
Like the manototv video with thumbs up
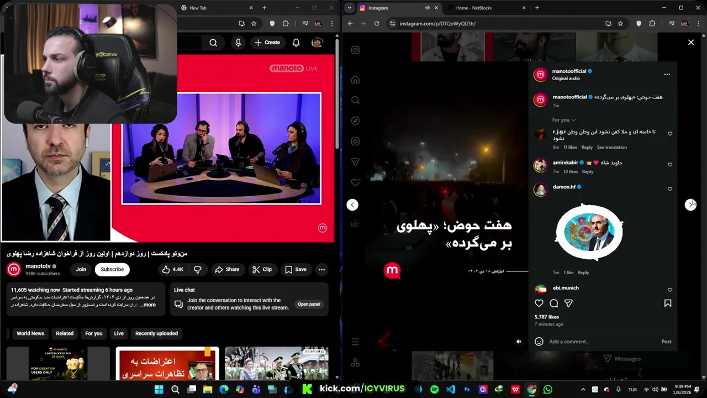[172, 269]
